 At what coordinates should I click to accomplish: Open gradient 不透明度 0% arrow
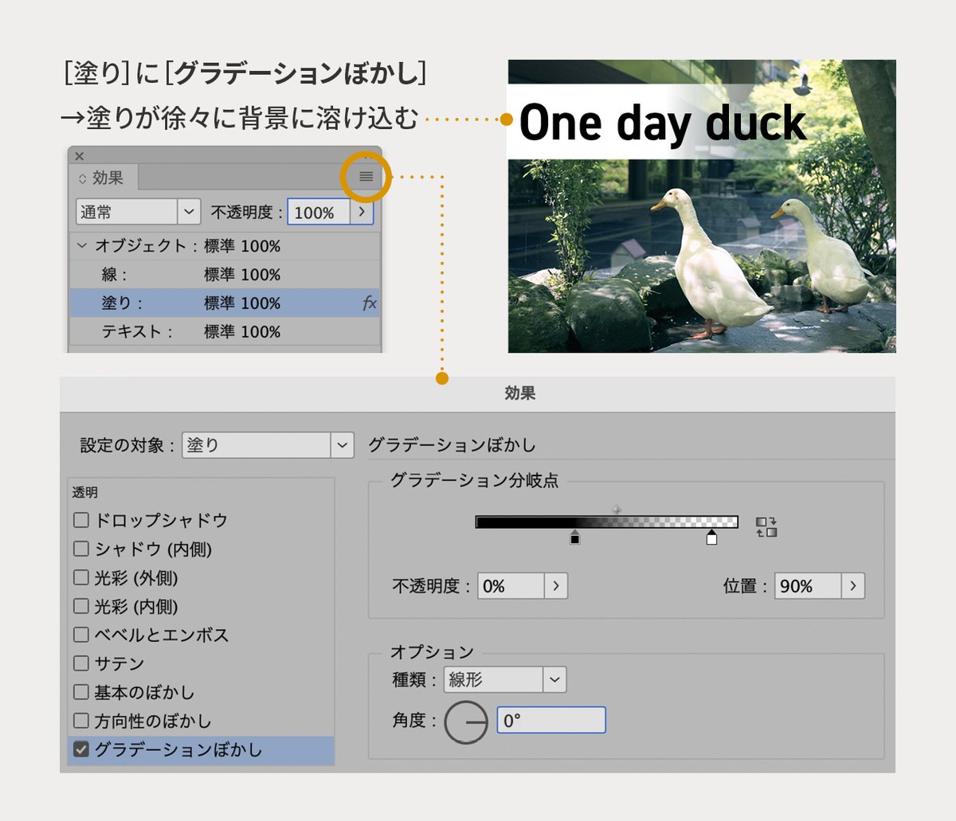(556, 586)
